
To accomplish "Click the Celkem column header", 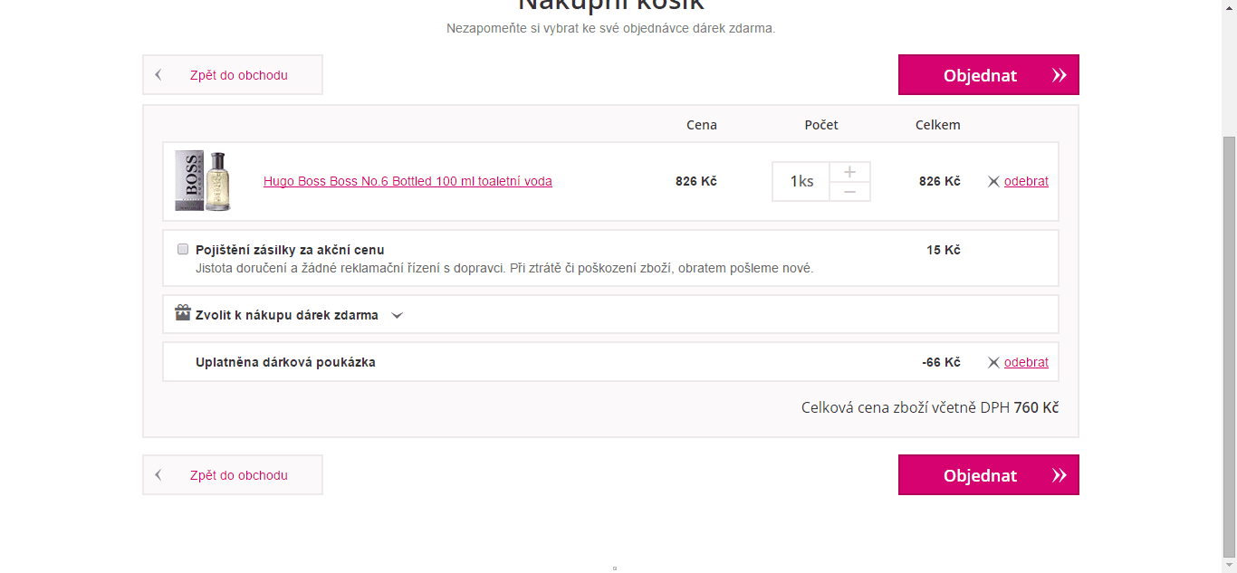I will (x=938, y=125).
